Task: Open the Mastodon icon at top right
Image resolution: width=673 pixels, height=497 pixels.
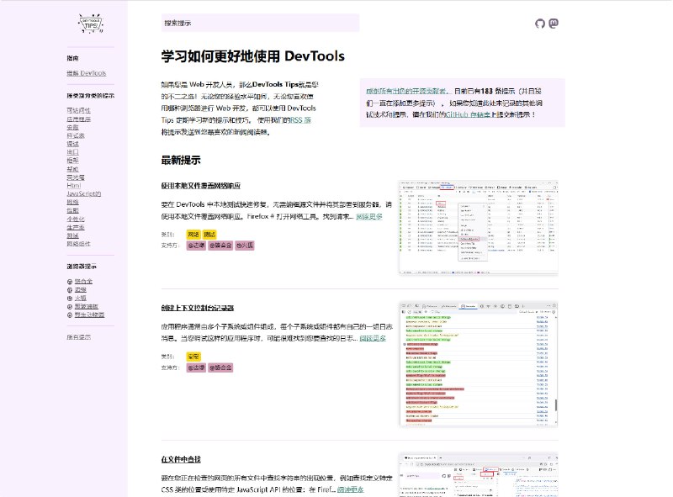Action: (x=553, y=23)
